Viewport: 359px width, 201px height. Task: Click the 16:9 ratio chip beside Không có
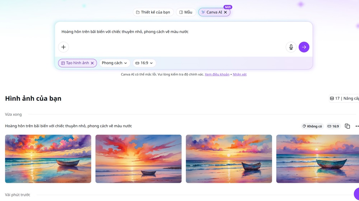333,126
